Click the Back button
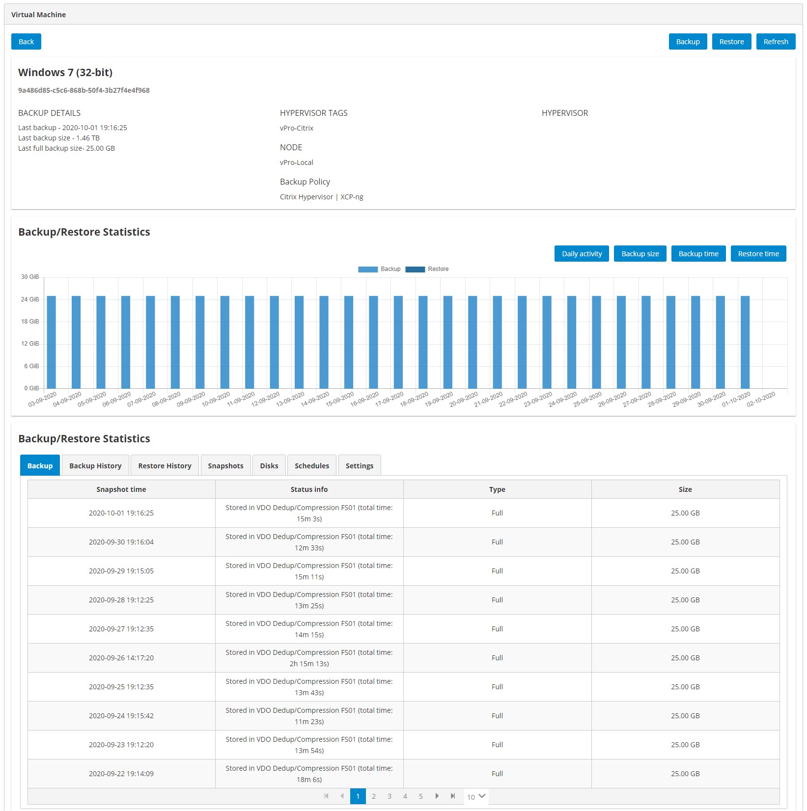807x811 pixels. coord(26,42)
